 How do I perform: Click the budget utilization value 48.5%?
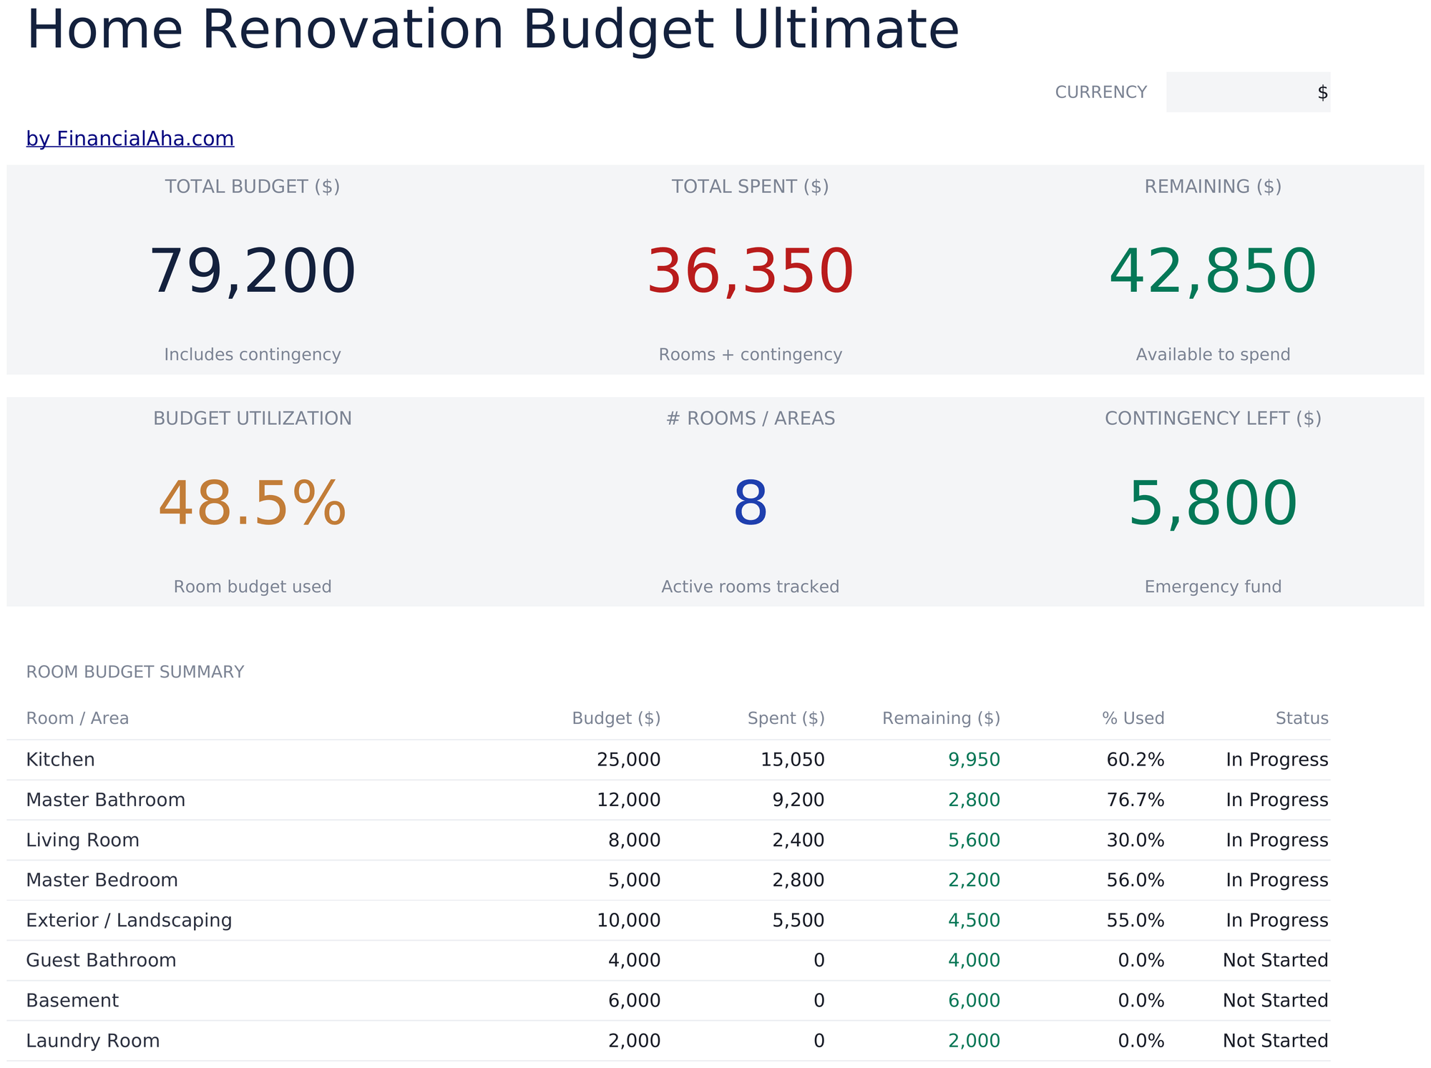[253, 504]
